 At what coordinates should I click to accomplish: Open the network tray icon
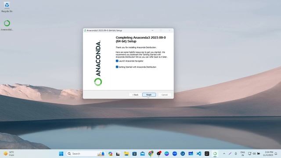click(249, 154)
